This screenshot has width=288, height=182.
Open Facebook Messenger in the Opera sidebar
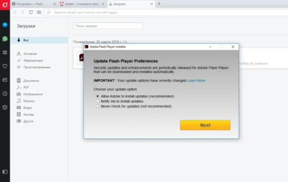coord(5,25)
